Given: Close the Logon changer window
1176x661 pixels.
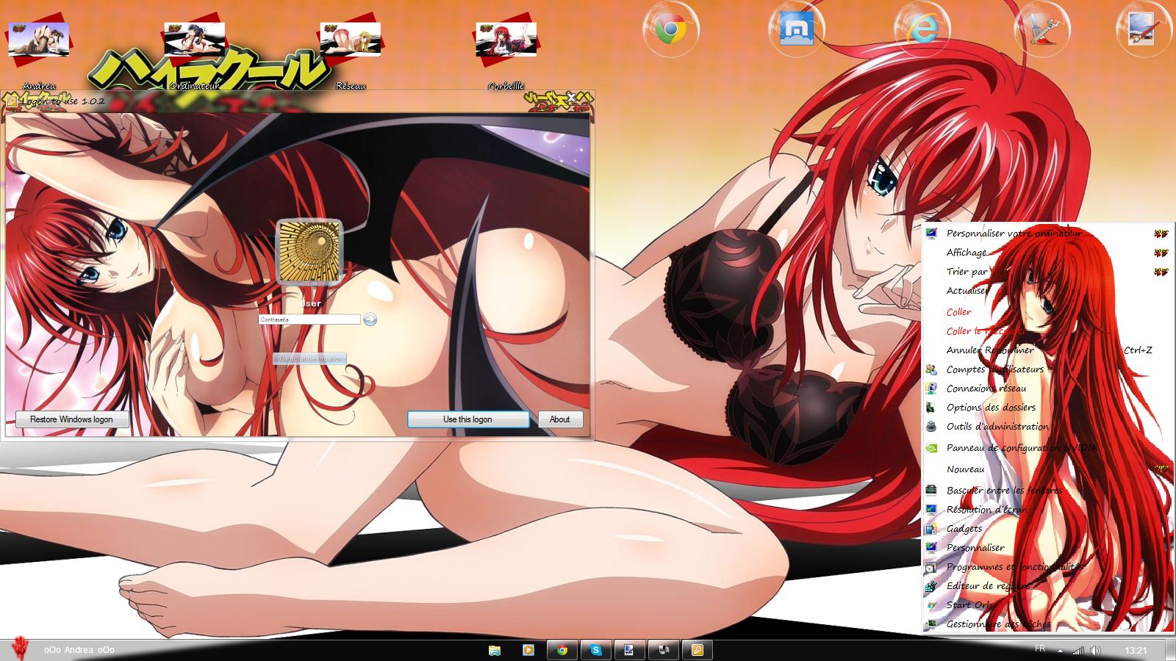Looking at the screenshot, I should 571,98.
